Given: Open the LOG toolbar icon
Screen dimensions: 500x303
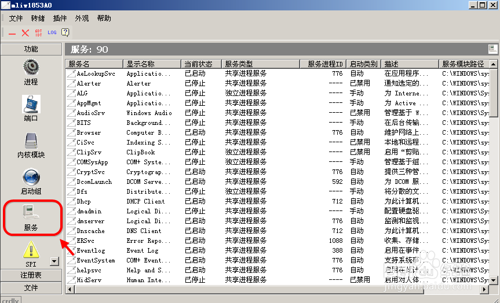Looking at the screenshot, I should pyautogui.click(x=52, y=32).
